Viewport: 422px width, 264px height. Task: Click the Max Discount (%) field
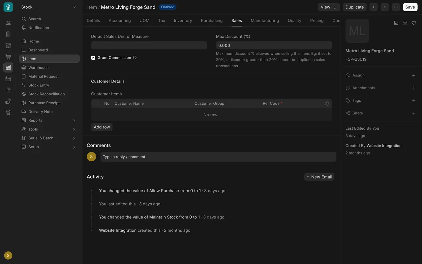pos(274,45)
